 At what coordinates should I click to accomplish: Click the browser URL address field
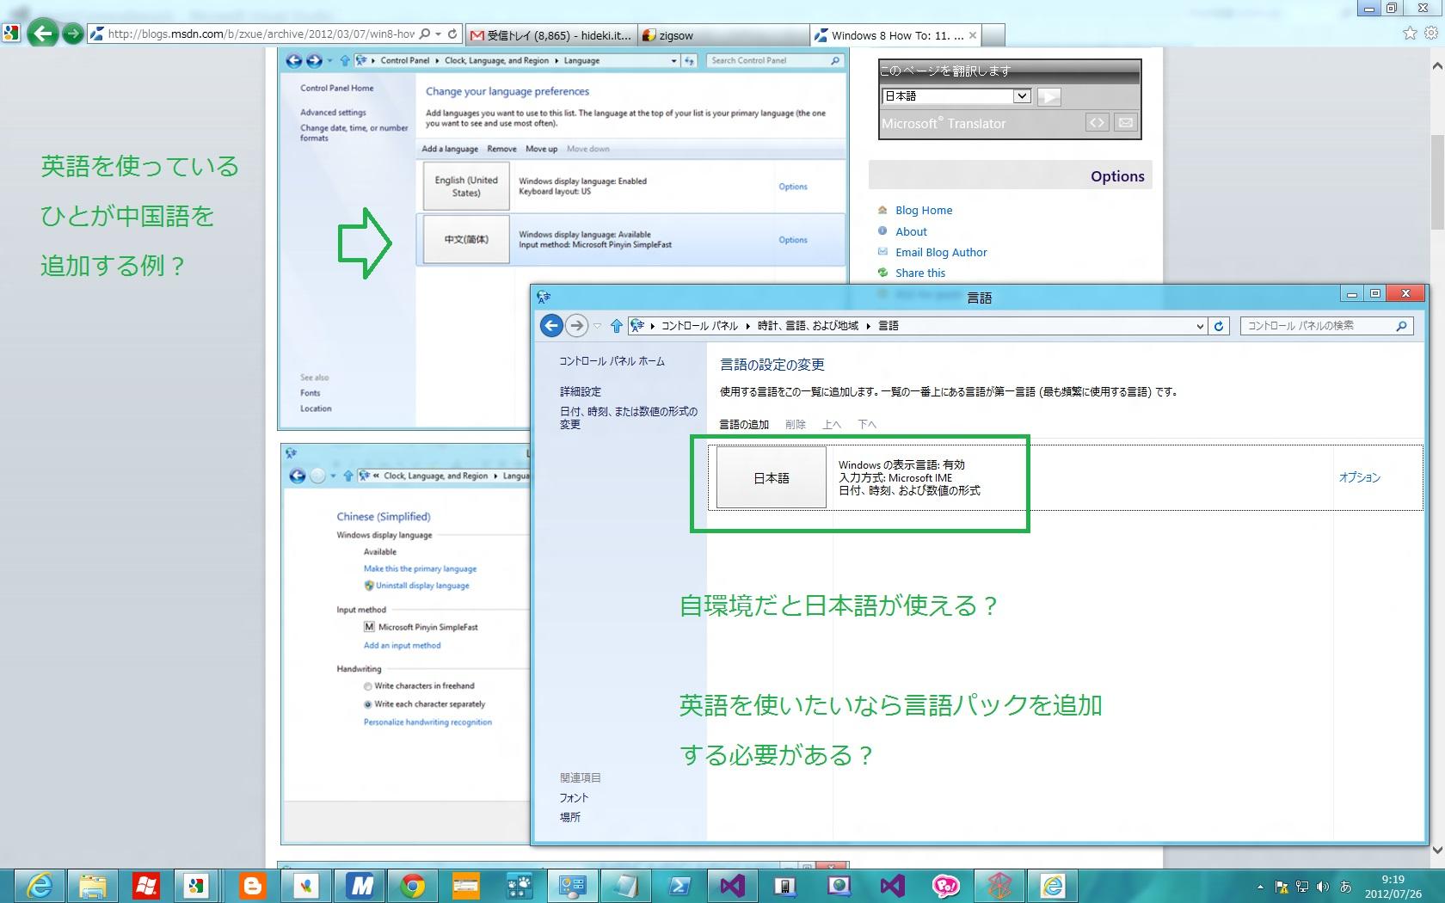[x=261, y=34]
